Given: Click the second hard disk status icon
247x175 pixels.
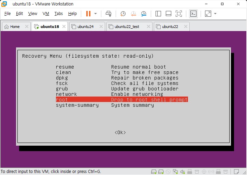Looking at the screenshot, I should (161, 172).
